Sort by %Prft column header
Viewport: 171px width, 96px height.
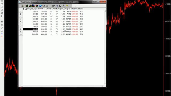(55, 9)
